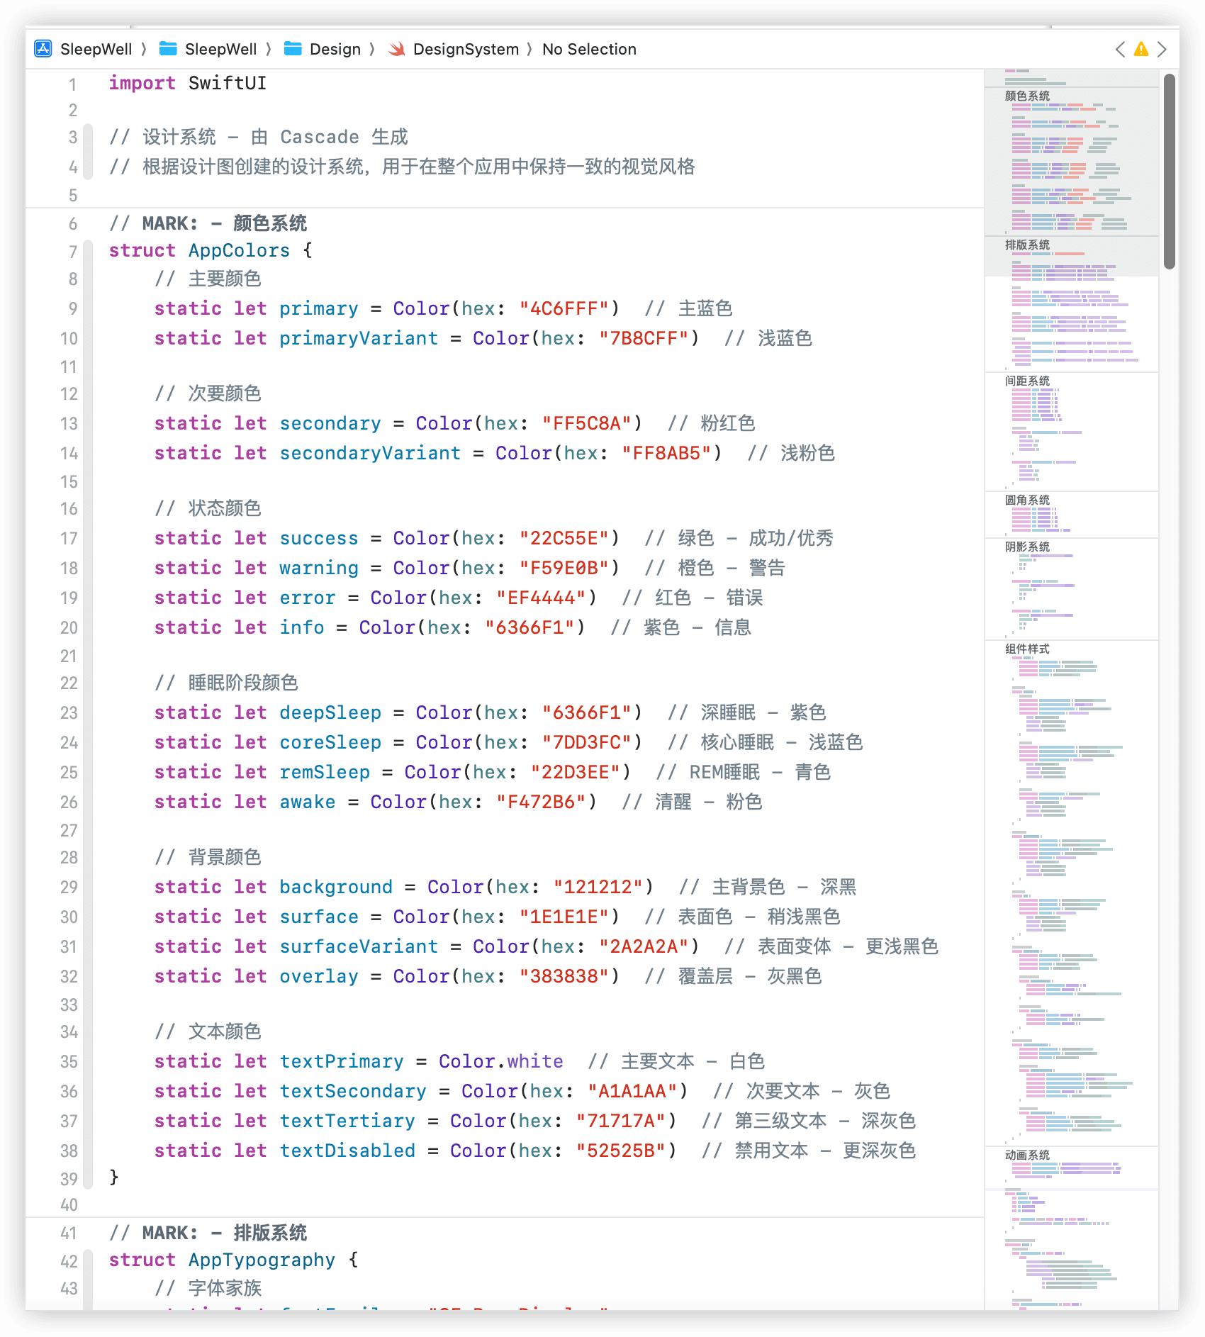
Task: Go to next issue with right chevron
Action: pos(1162,49)
